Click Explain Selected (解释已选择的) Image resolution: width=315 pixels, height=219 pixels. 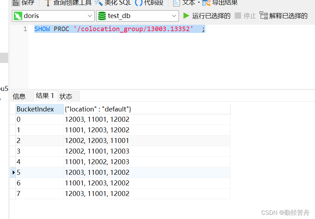click(284, 16)
